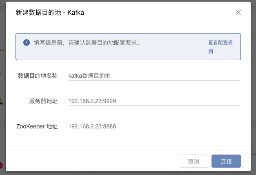The height and width of the screenshot is (175, 256).
Task: Select the ZooKeeper 地址 input field
Action: tap(154, 126)
